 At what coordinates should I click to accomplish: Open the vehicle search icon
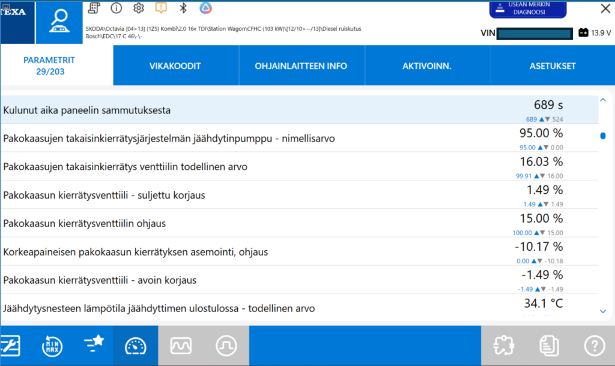pos(59,22)
